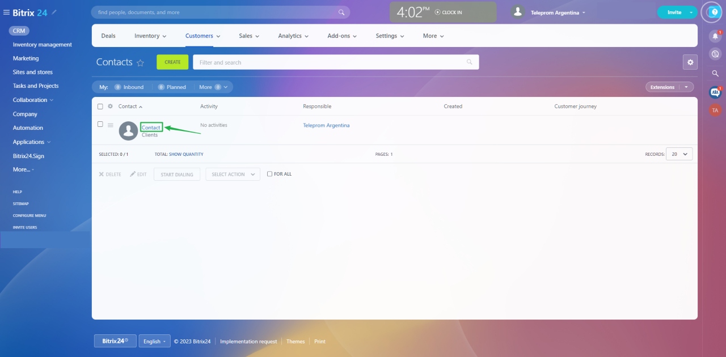Open the English language selector
This screenshot has width=726, height=357.
154,341
